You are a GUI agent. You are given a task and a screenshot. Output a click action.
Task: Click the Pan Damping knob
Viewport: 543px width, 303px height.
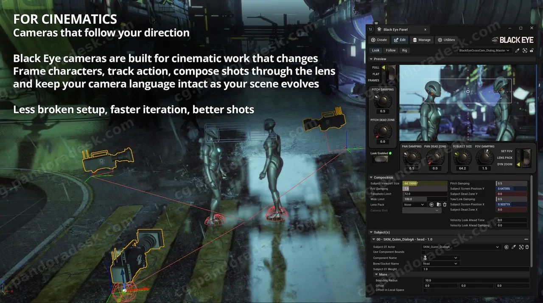411,158
